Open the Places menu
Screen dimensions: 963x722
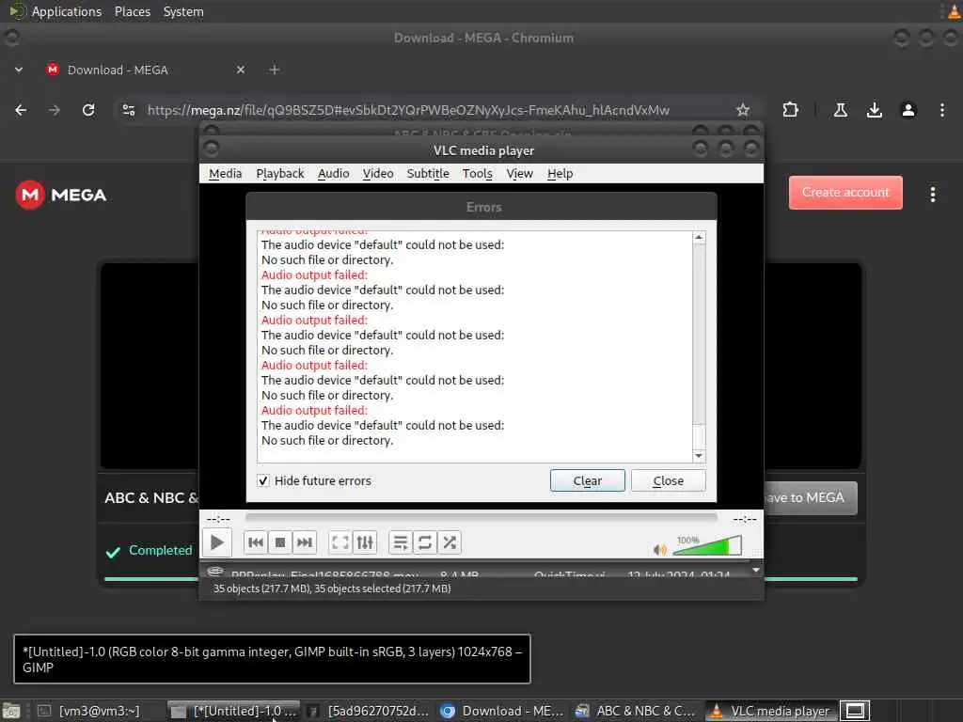(132, 11)
